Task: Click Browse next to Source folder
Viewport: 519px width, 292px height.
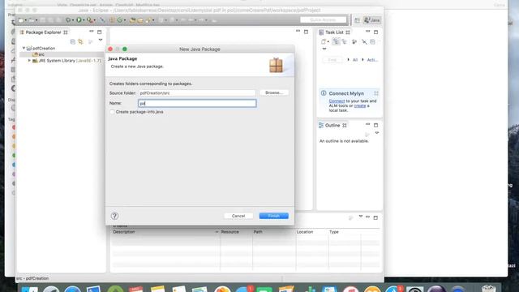Action: [x=274, y=92]
